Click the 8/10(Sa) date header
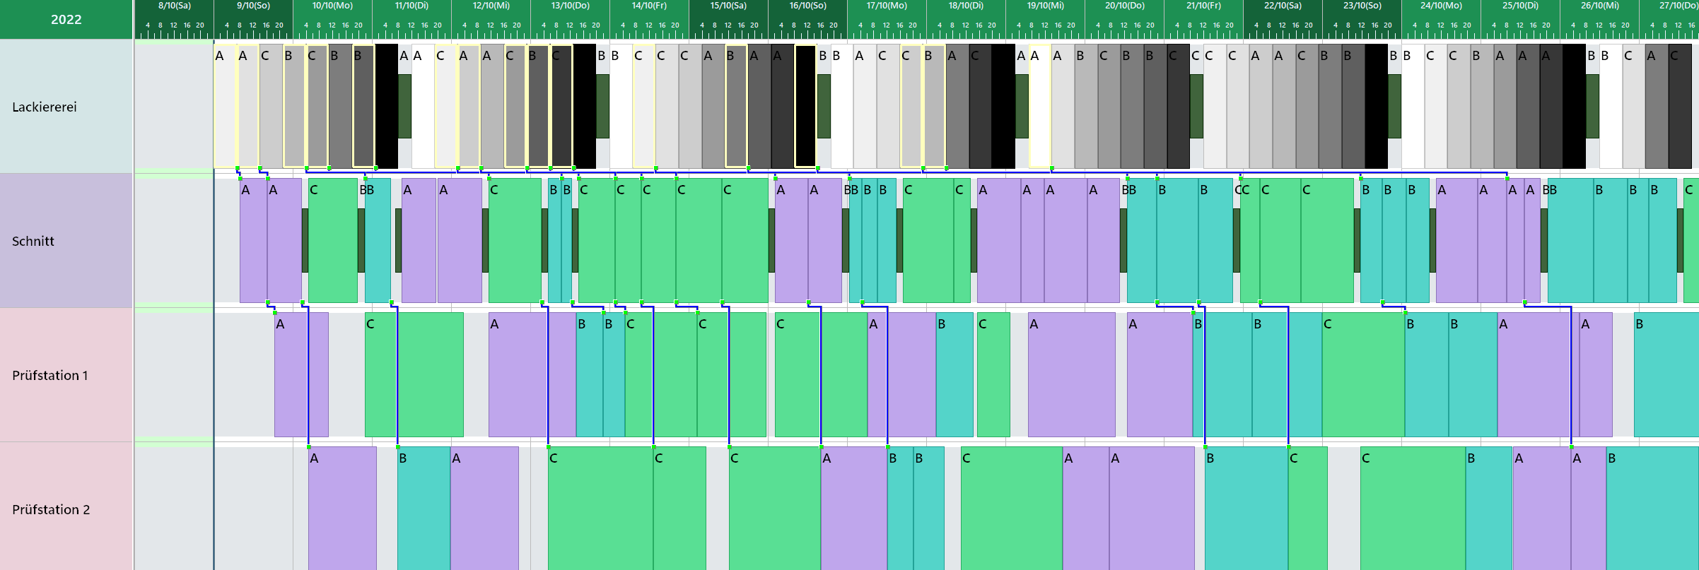This screenshot has height=570, width=1699. [x=174, y=6]
